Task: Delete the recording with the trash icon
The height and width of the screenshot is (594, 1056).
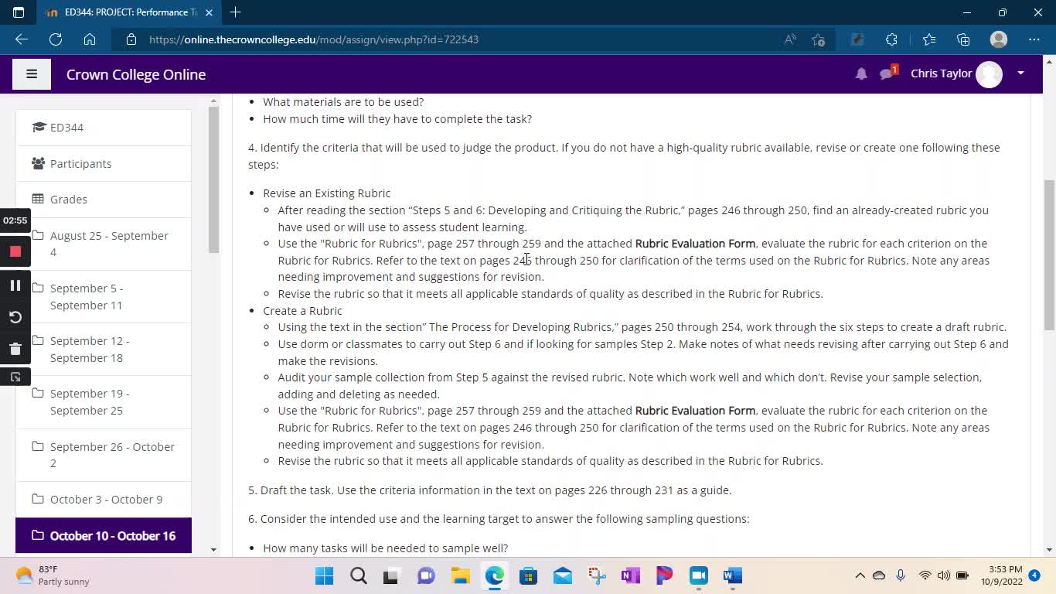Action: [x=15, y=349]
